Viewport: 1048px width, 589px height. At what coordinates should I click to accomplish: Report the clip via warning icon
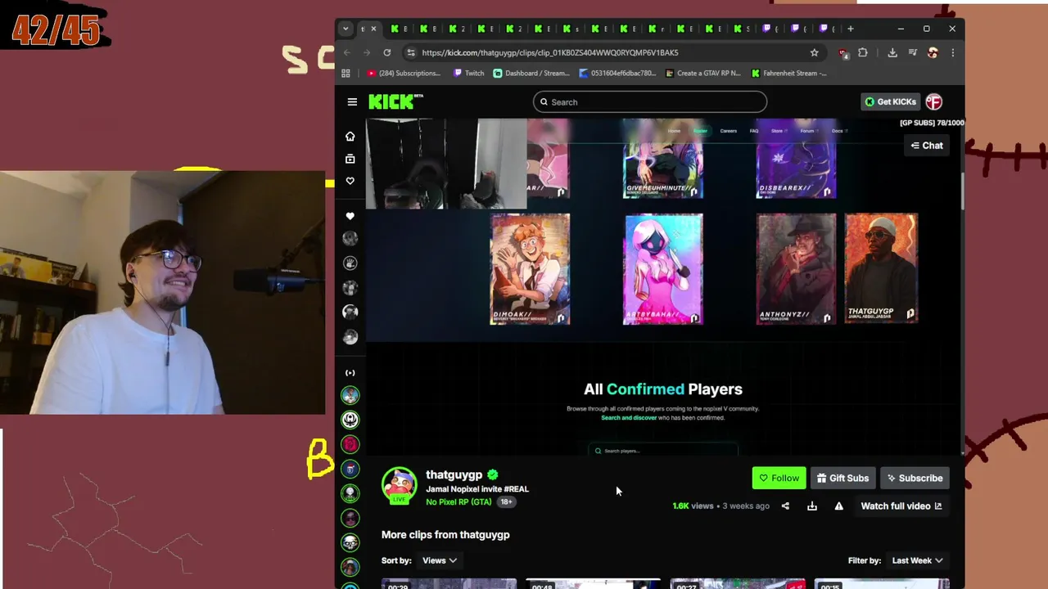(838, 506)
